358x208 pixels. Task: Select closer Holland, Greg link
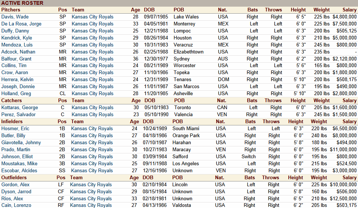[16, 94]
